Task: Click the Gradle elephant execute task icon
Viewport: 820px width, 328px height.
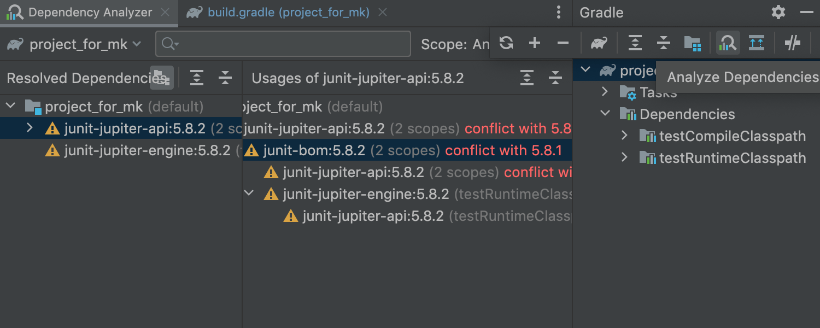Action: pos(599,43)
